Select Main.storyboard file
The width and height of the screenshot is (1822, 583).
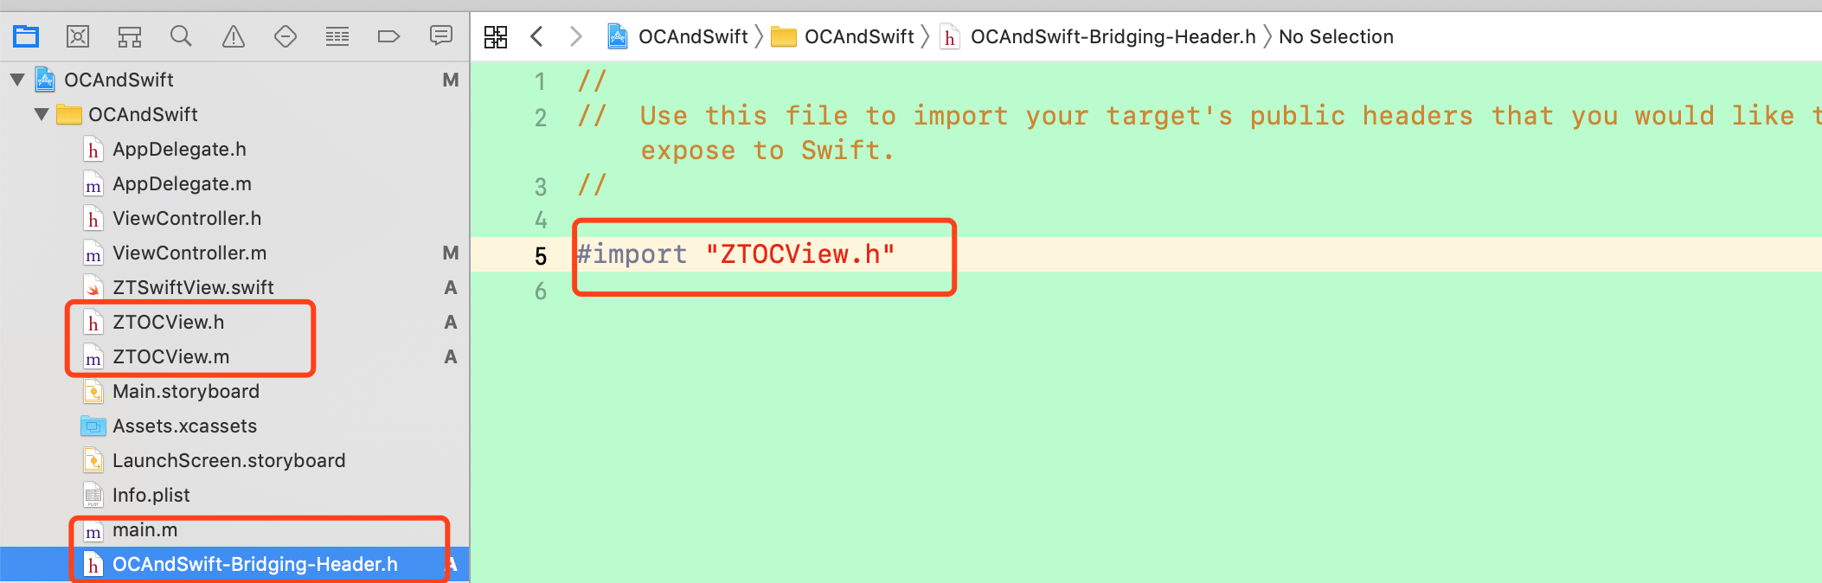pos(186,391)
